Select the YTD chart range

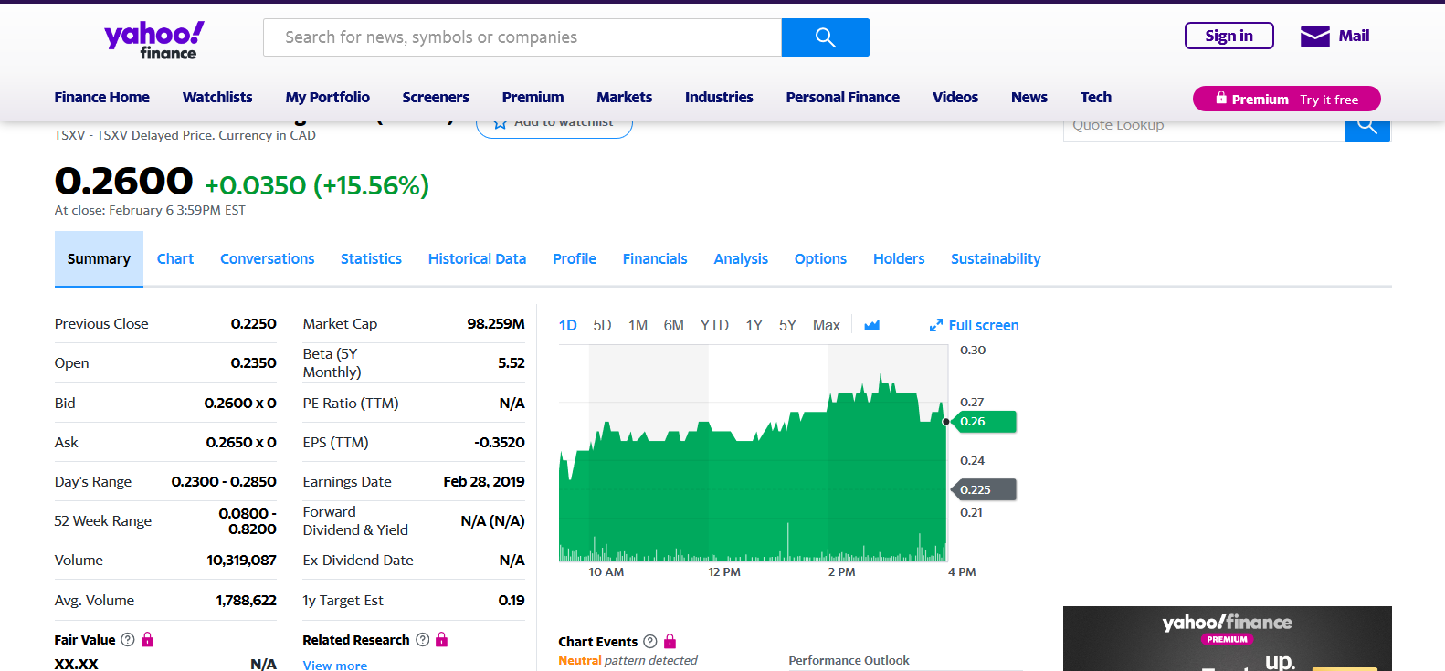point(714,326)
